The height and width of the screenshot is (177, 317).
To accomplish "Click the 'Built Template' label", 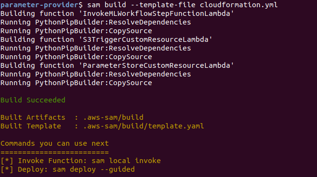I will [x=31, y=126].
